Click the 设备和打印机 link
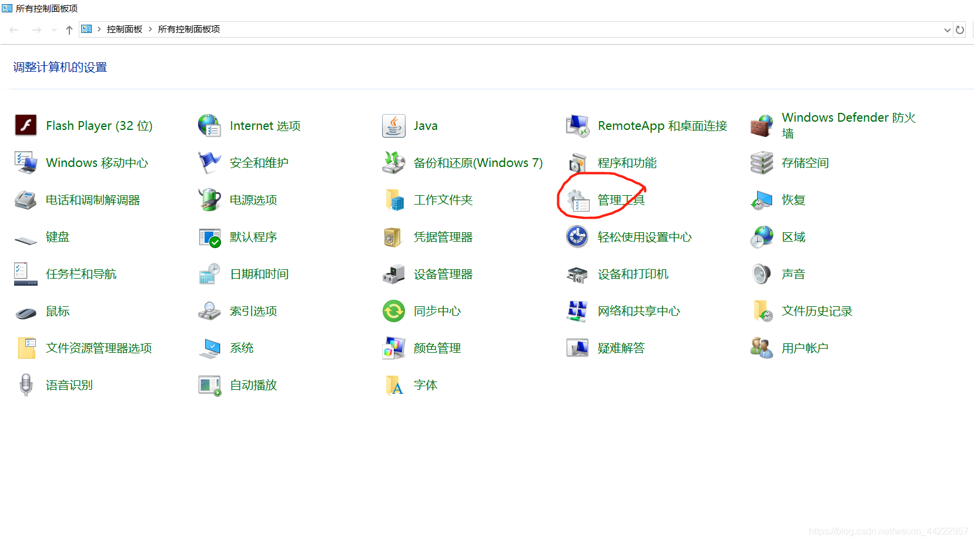 (633, 274)
